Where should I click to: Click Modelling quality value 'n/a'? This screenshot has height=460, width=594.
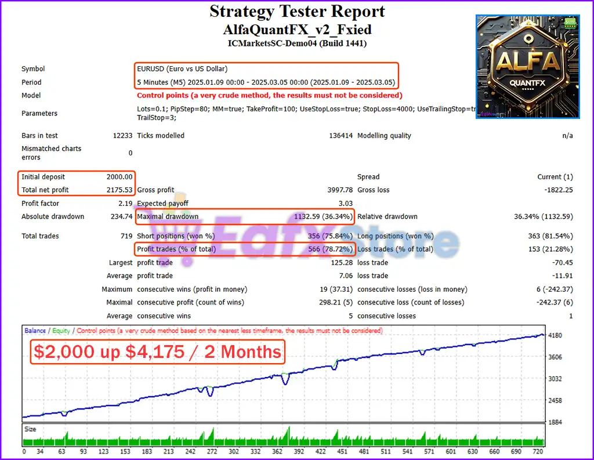[x=567, y=136]
